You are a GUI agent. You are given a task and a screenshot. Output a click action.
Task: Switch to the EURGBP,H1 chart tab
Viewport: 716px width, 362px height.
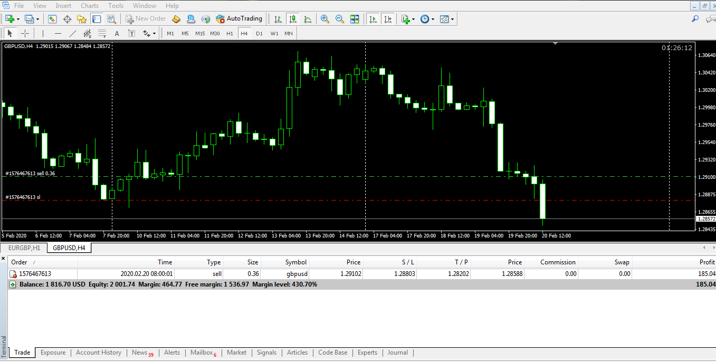click(24, 247)
